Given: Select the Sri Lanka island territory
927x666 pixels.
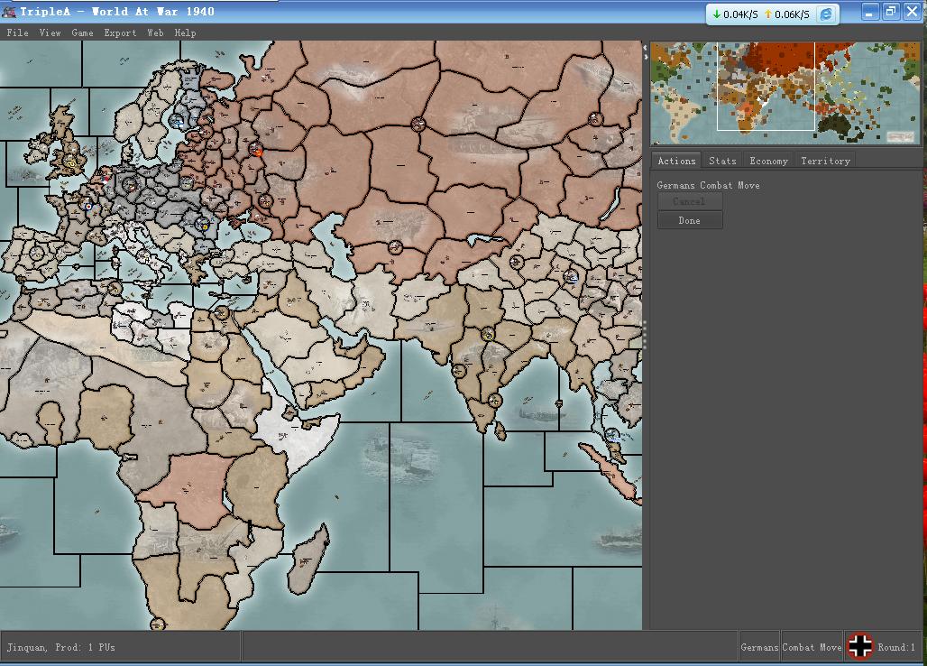Looking at the screenshot, I should click(x=500, y=430).
